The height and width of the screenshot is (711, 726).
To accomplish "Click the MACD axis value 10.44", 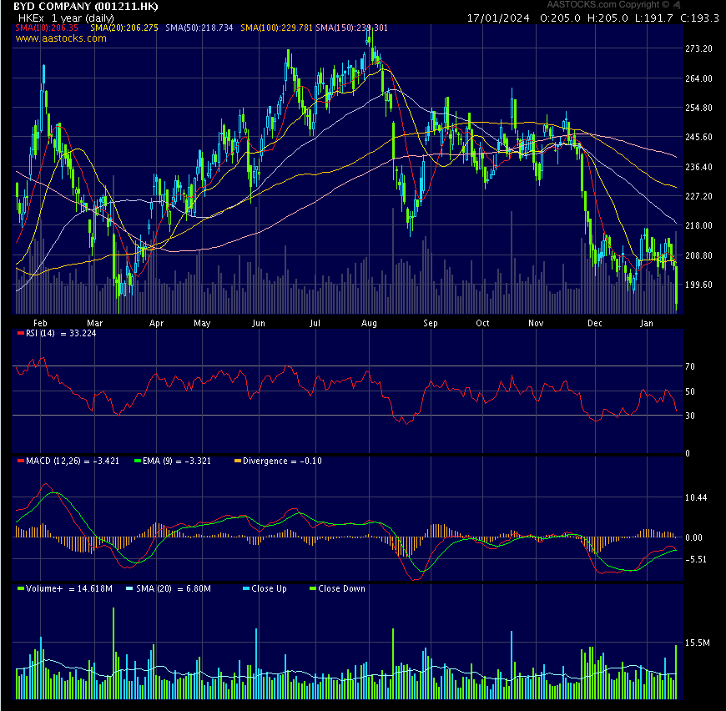I will (696, 497).
